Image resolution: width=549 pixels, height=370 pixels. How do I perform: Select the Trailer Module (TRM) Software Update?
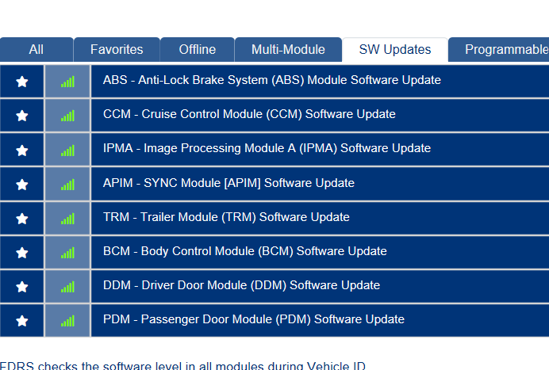click(226, 217)
